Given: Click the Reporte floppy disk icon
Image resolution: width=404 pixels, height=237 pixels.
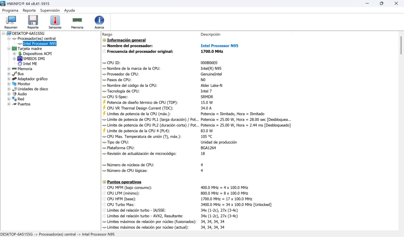Looking at the screenshot, I should (33, 21).
